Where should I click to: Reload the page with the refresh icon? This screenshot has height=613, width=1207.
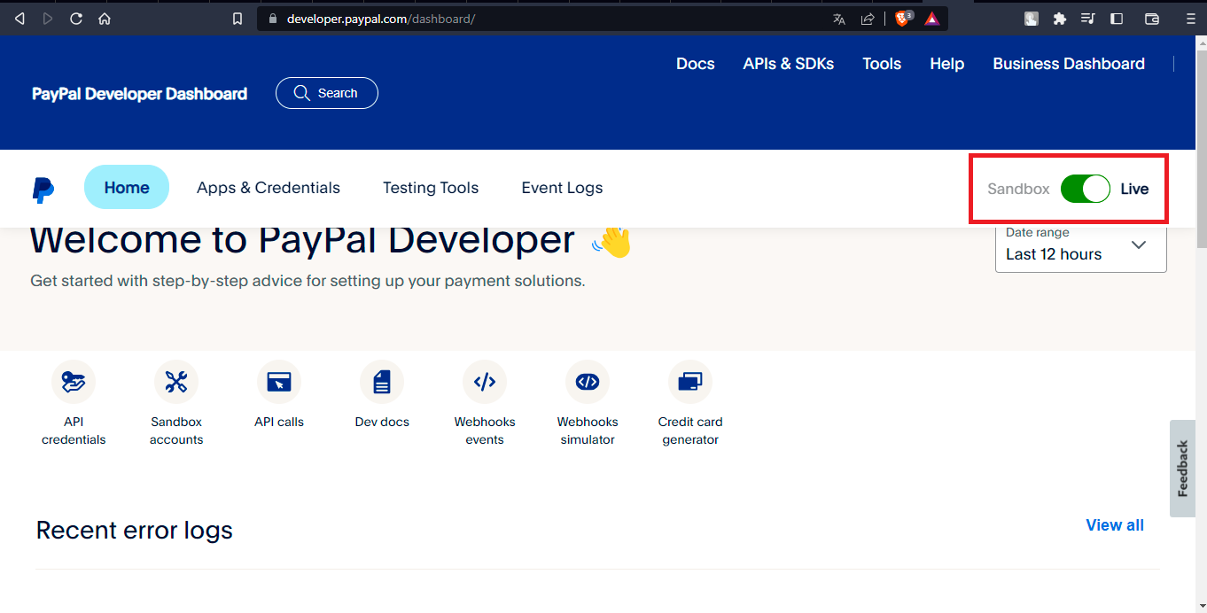76,19
